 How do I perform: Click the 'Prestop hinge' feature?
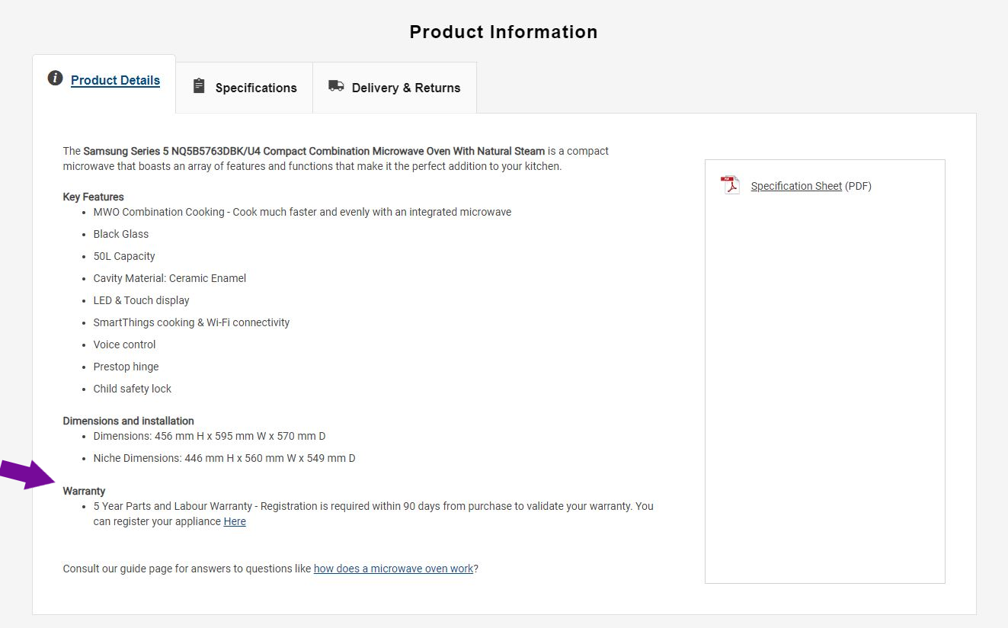(126, 367)
